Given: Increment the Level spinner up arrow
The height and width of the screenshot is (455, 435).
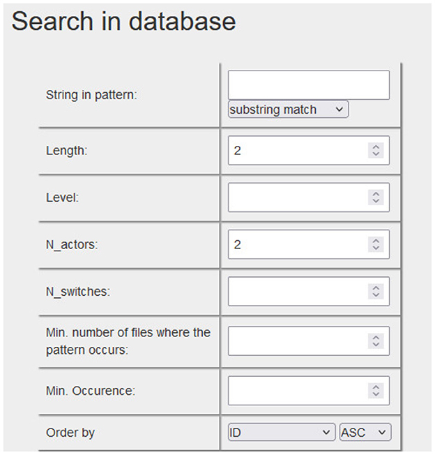Looking at the screenshot, I should point(376,194).
